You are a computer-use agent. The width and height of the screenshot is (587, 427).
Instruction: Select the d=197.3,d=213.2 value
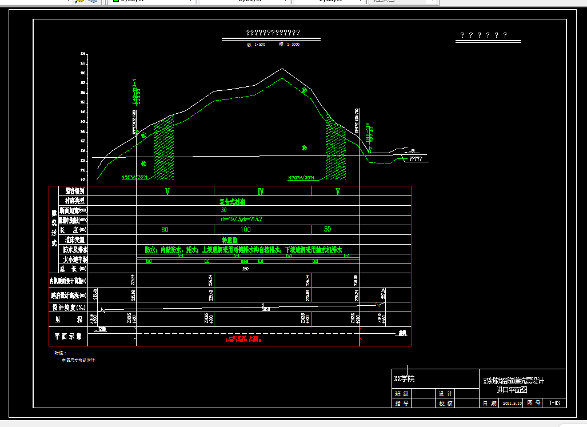coord(241,220)
